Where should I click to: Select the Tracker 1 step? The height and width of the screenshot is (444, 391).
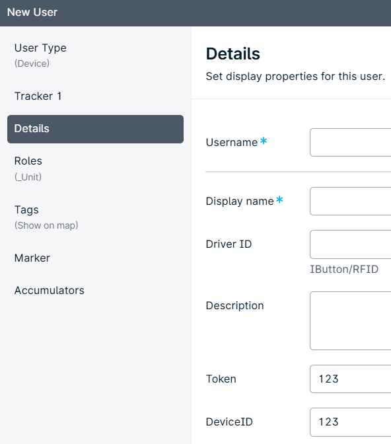[x=95, y=96]
